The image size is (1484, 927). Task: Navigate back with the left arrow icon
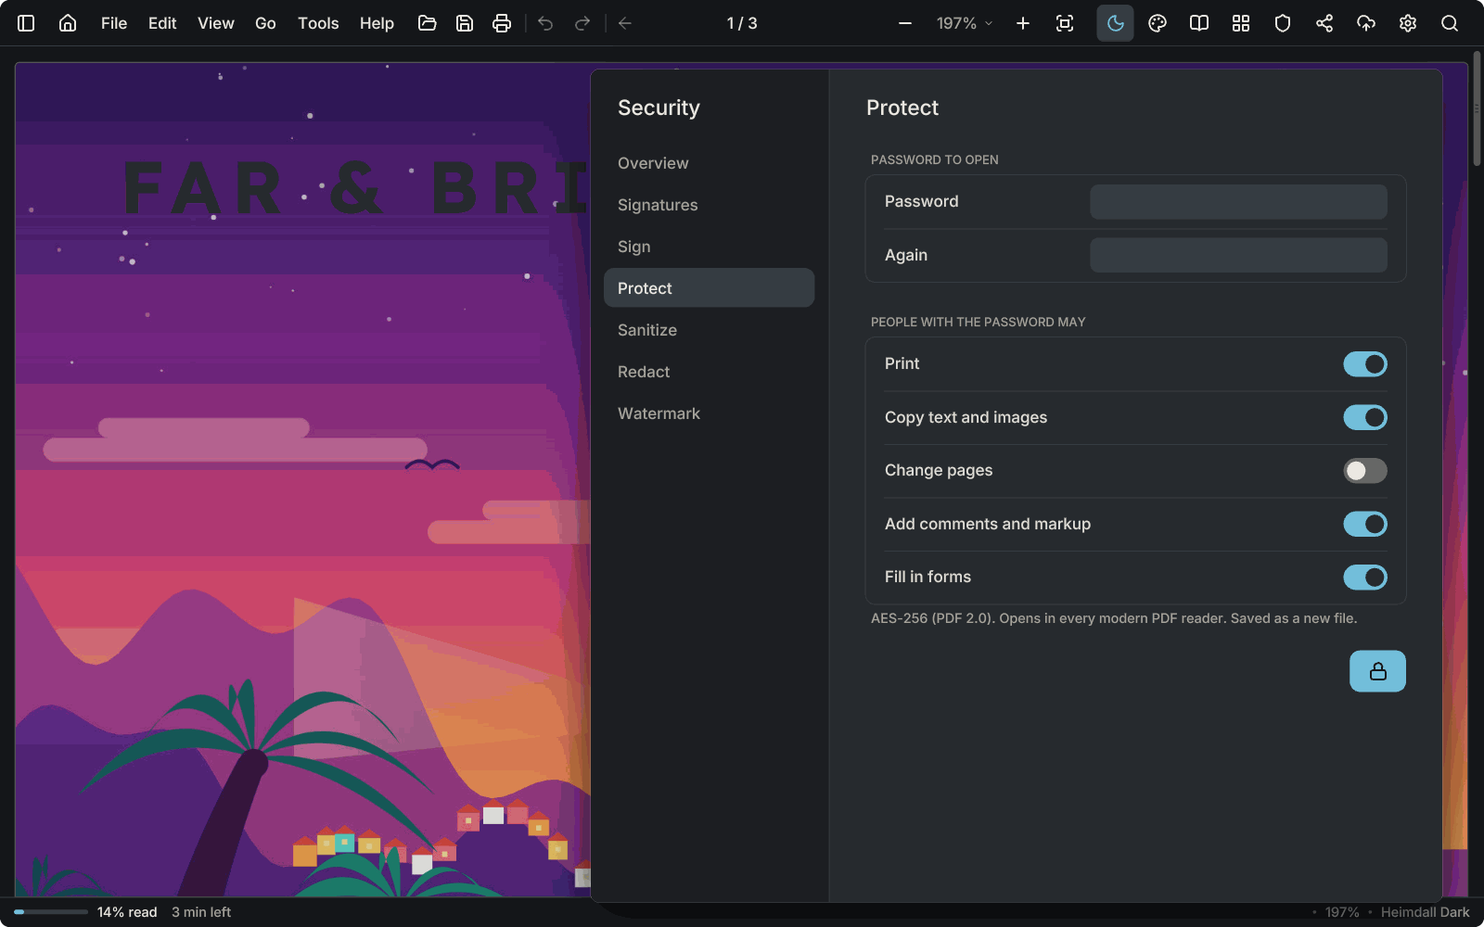pos(625,23)
